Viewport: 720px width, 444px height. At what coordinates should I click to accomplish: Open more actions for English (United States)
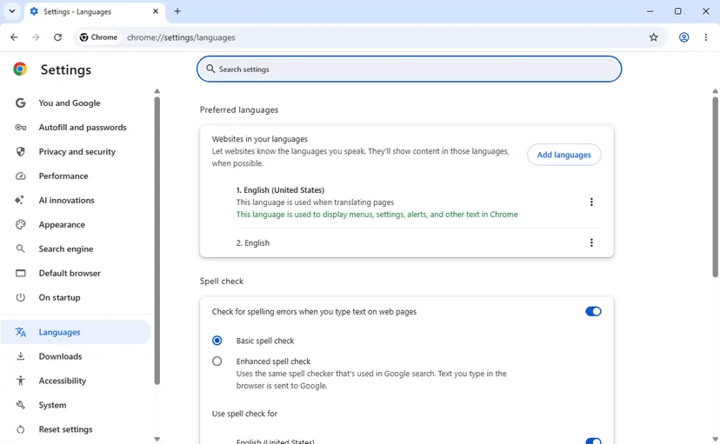tap(591, 202)
